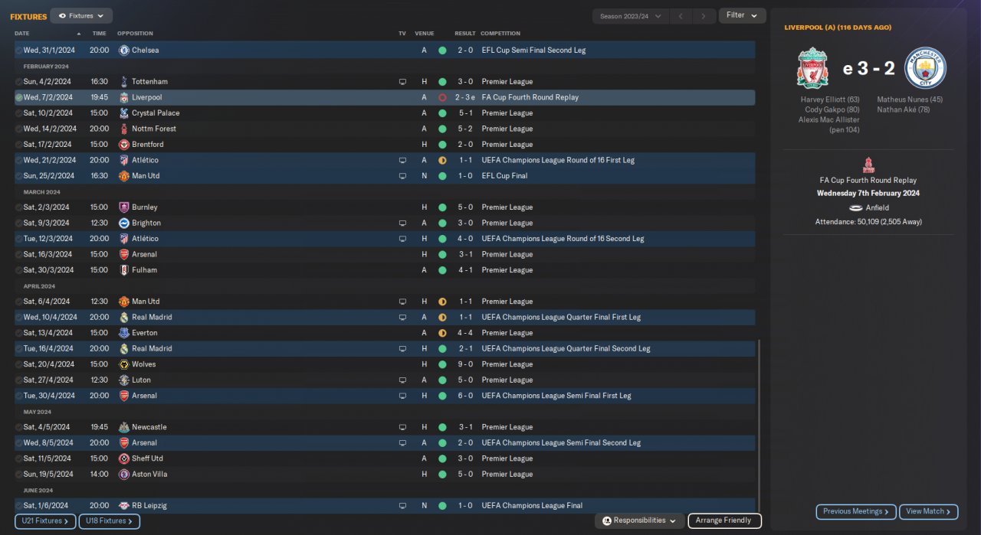Screen dimensions: 981x535
Task: Toggle the tick icon beside Sun, 4/2/2024
Action: pos(19,82)
